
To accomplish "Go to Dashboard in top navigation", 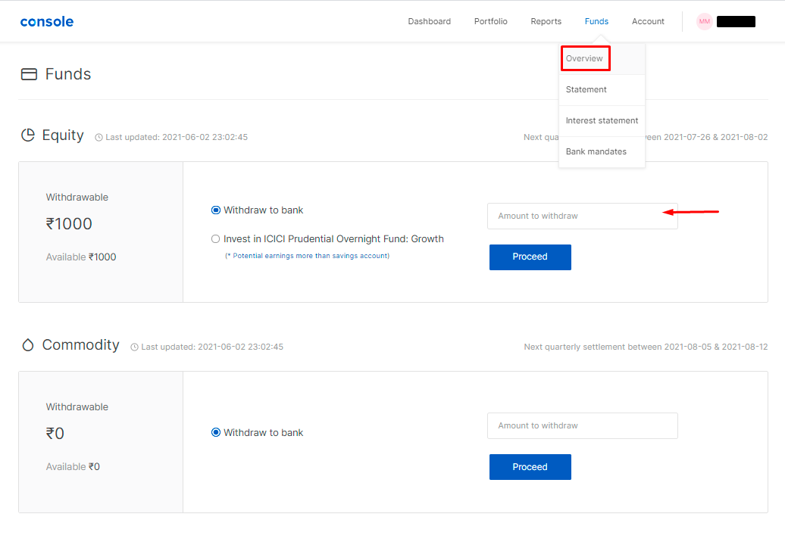I will point(429,21).
